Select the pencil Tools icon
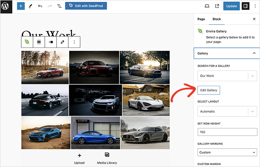This screenshot has height=167, width=260. pyautogui.click(x=31, y=6)
